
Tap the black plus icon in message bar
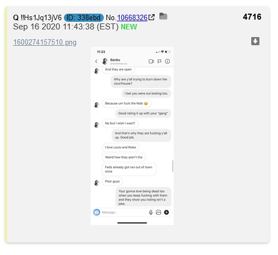pos(167,212)
